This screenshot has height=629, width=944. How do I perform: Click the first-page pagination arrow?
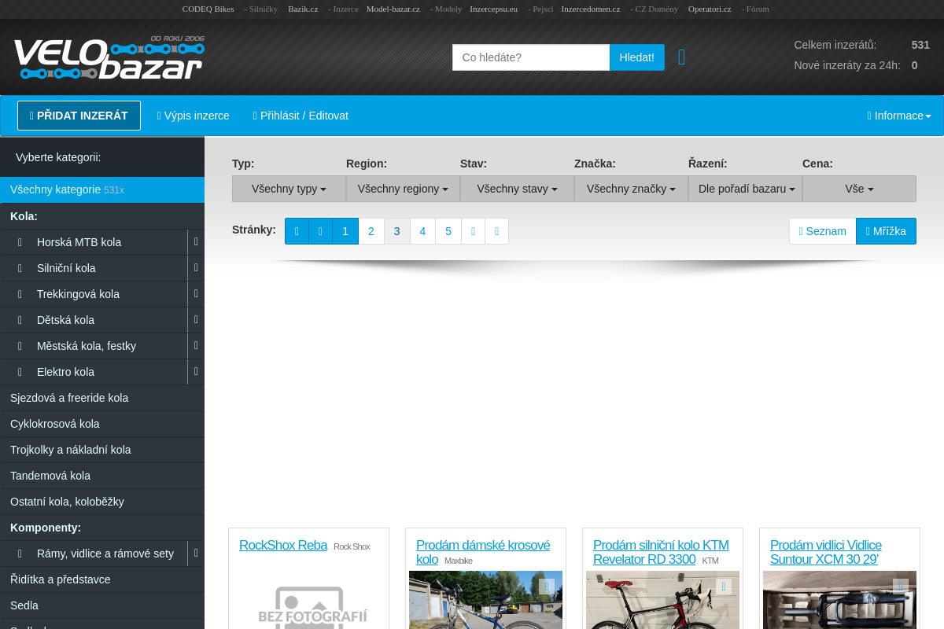(297, 231)
